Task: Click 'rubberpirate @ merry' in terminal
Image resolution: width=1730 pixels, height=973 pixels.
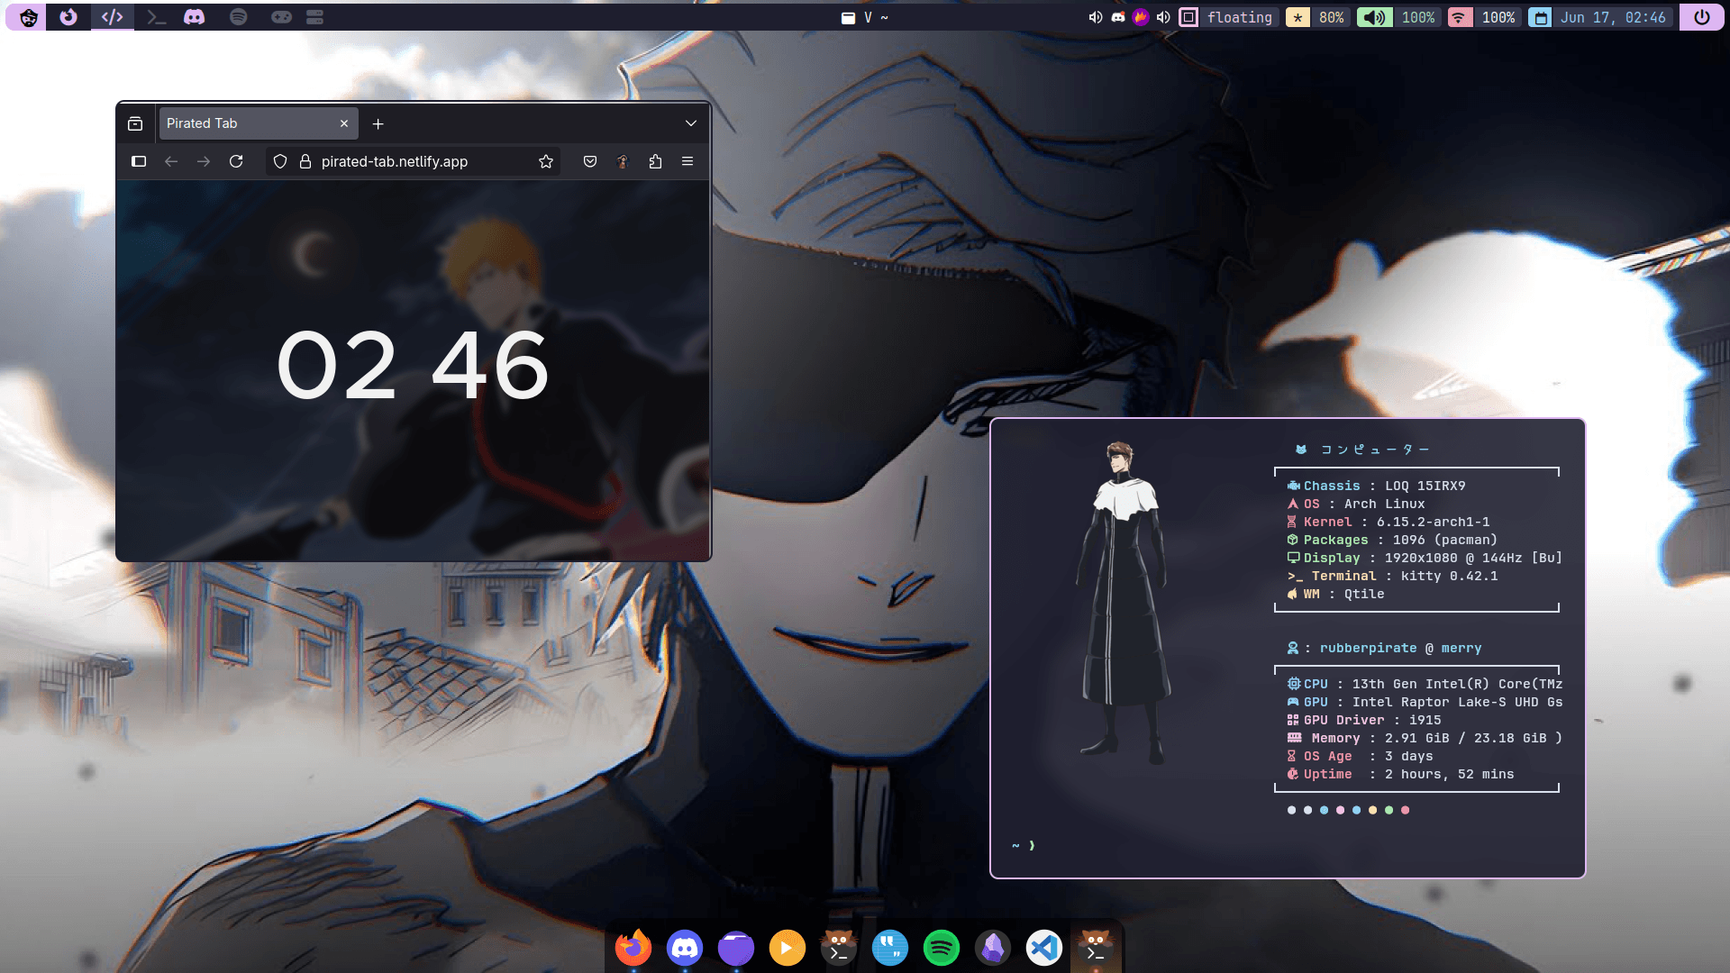Action: [1400, 648]
